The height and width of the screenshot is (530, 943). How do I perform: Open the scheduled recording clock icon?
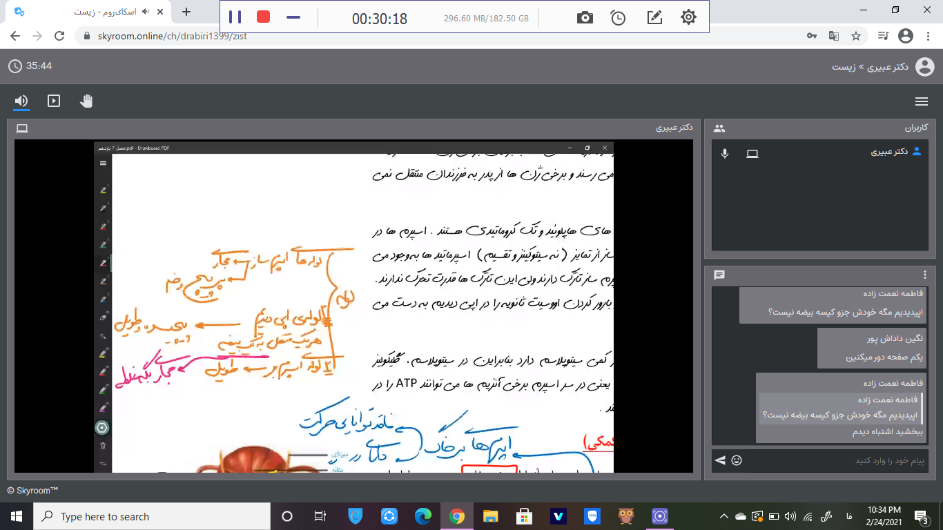click(x=619, y=18)
